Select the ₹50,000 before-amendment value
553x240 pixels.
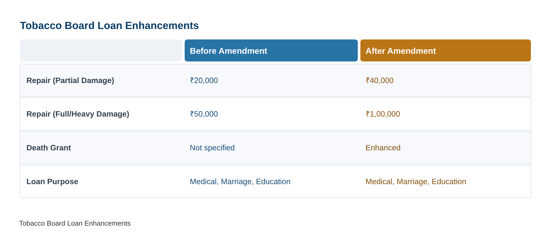click(x=204, y=114)
